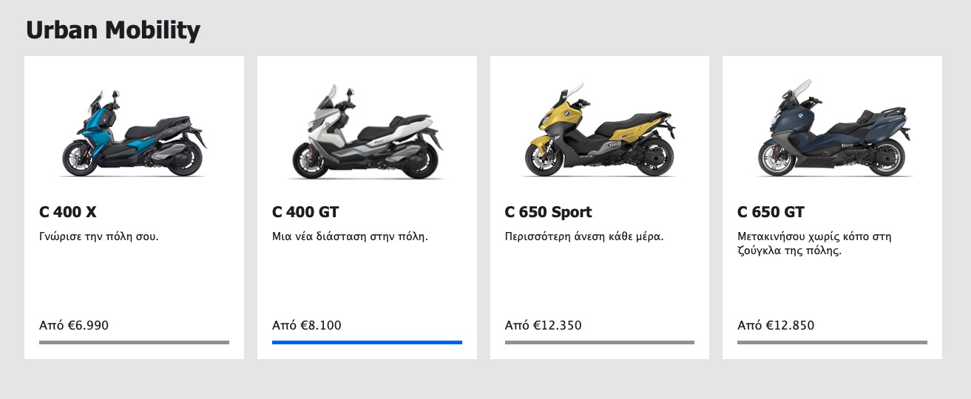971x399 pixels.
Task: Click the description "Γνώρισε την πόλη σου."
Action: [x=99, y=237]
